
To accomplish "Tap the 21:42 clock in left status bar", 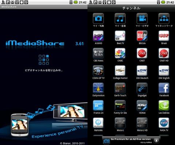I will [x=83, y=2].
